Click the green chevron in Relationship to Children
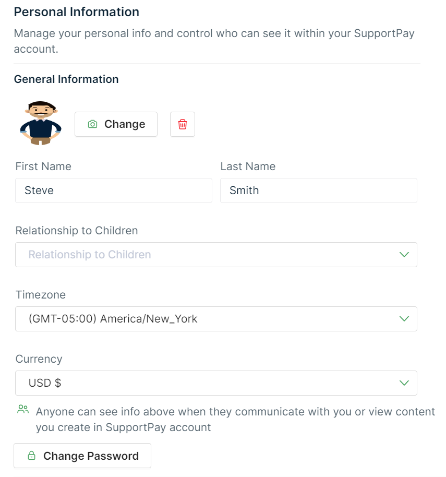Screen dimensions: 446x477 pos(404,255)
